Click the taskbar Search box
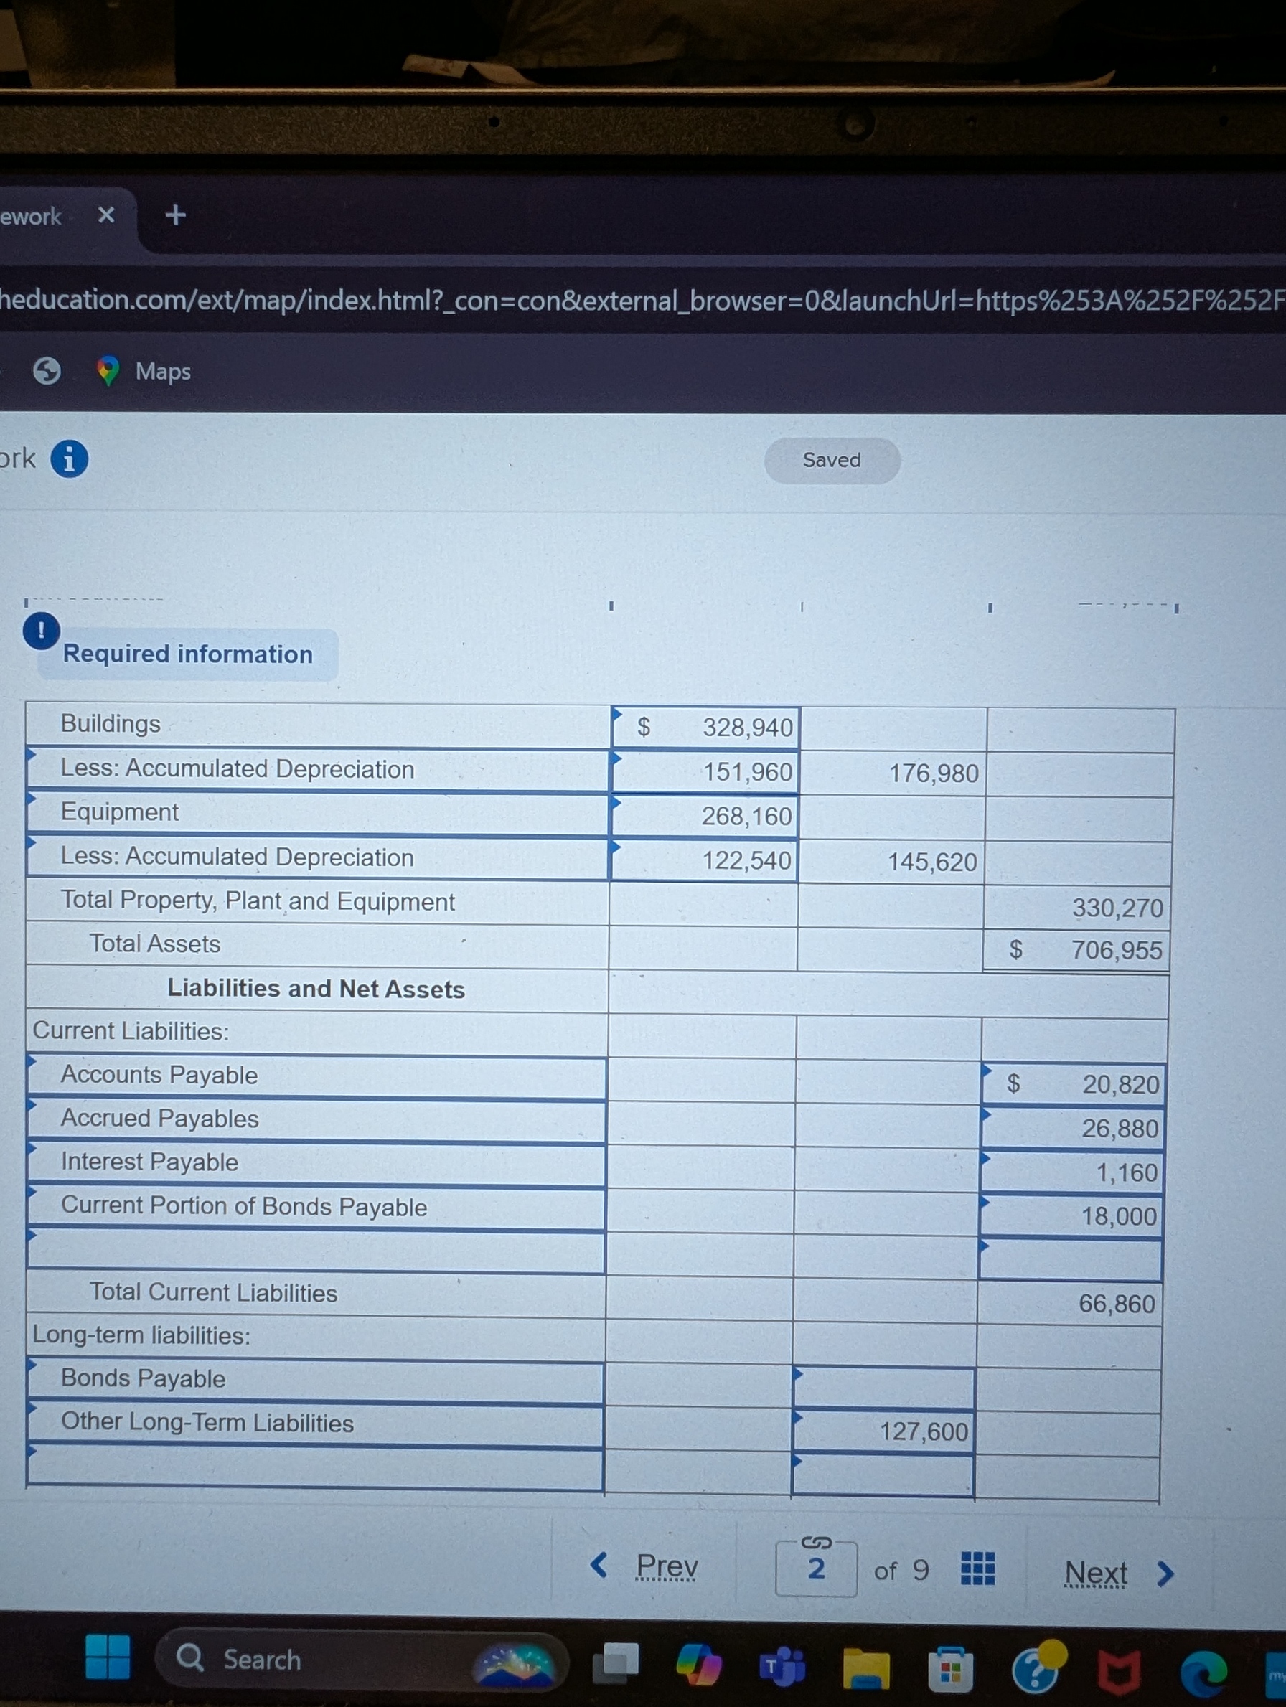This screenshot has width=1286, height=1707. tap(363, 1659)
